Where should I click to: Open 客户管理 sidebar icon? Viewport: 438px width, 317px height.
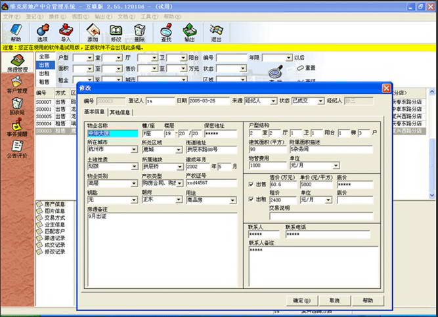(17, 85)
